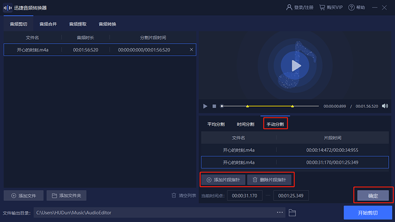The image size is (395, 222).
Task: Select the 平均分割 split mode tab
Action: click(x=216, y=124)
